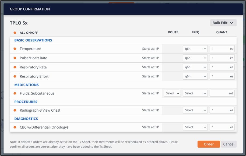
Task: Edit the CBC w/Differential quantity field
Action: (x=222, y=127)
